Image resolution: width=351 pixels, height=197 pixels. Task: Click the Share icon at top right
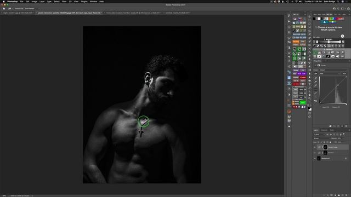tap(348, 9)
